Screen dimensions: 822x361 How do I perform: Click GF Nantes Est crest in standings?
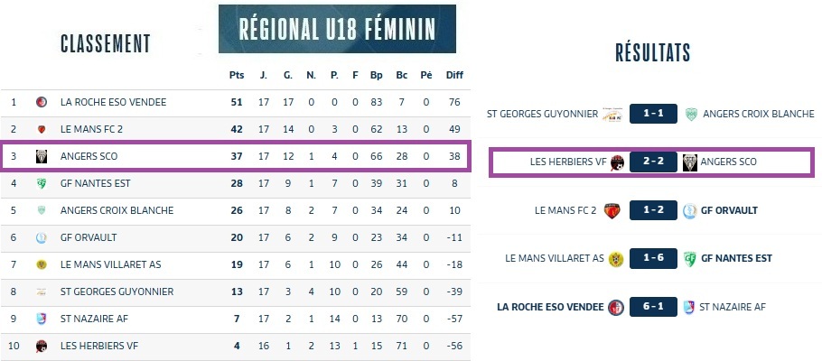[42, 183]
